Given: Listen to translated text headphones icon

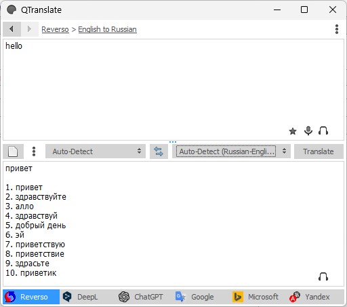Looking at the screenshot, I should coord(323,276).
